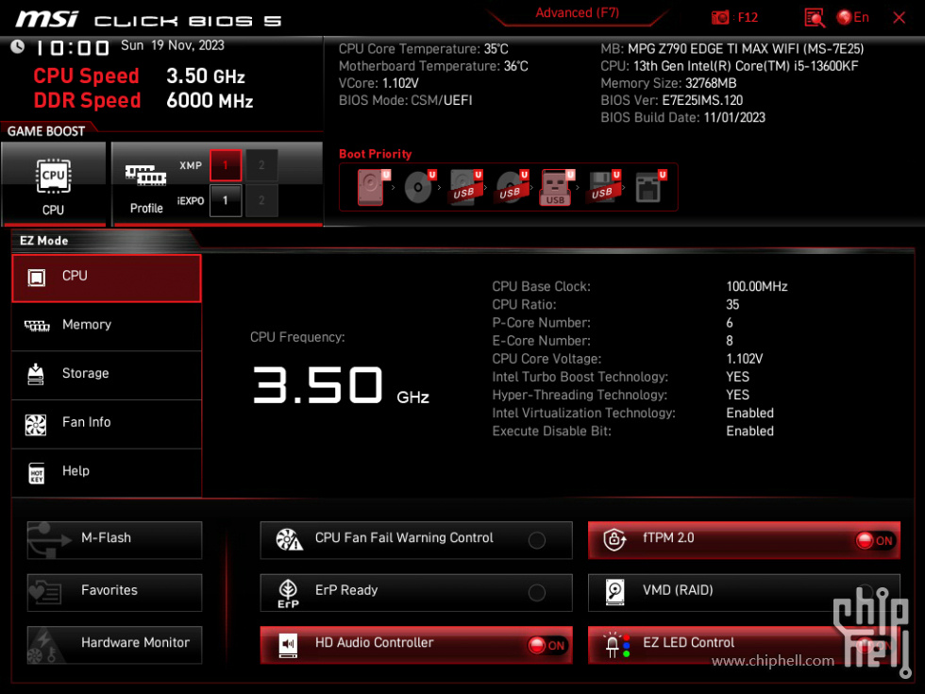Click the RAM stick Profile icon

pos(145,176)
